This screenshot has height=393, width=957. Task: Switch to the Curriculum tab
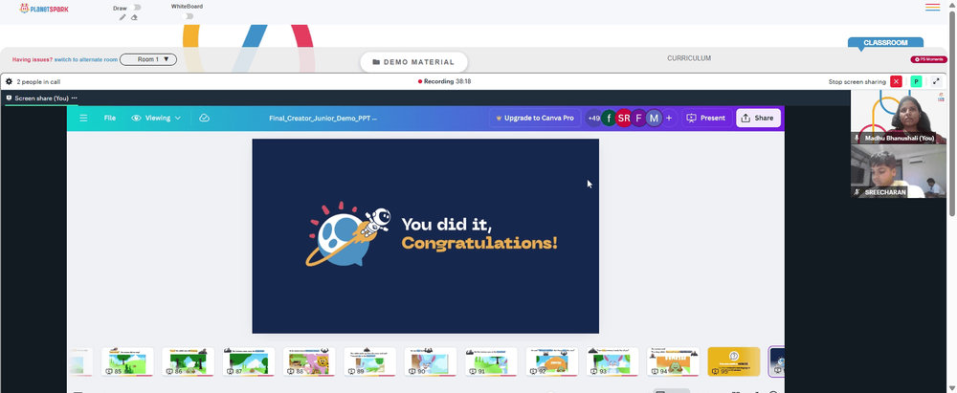point(689,58)
